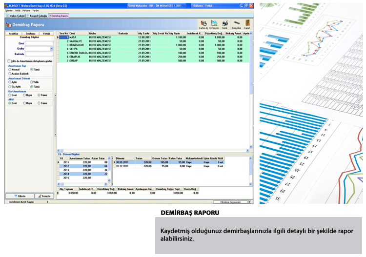The width and height of the screenshot is (366, 257).
Task: Open the Pencere menu
Action: [x=24, y=10]
